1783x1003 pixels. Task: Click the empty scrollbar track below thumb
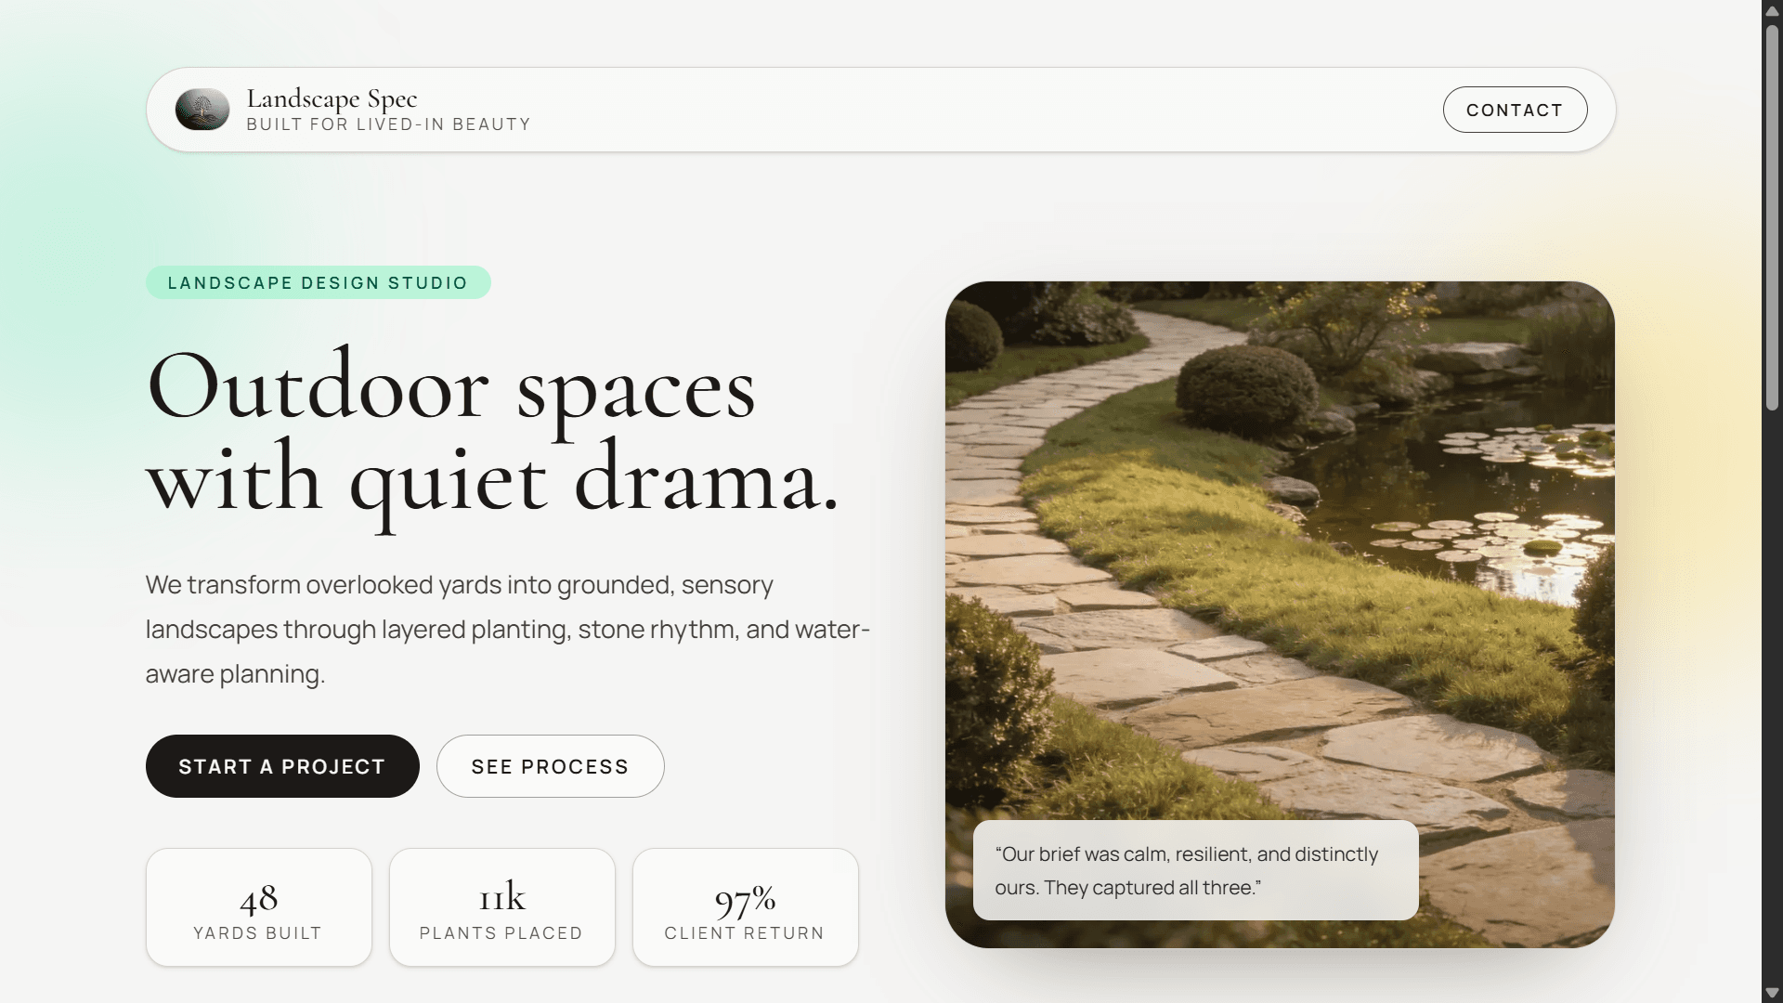pyautogui.click(x=1772, y=697)
